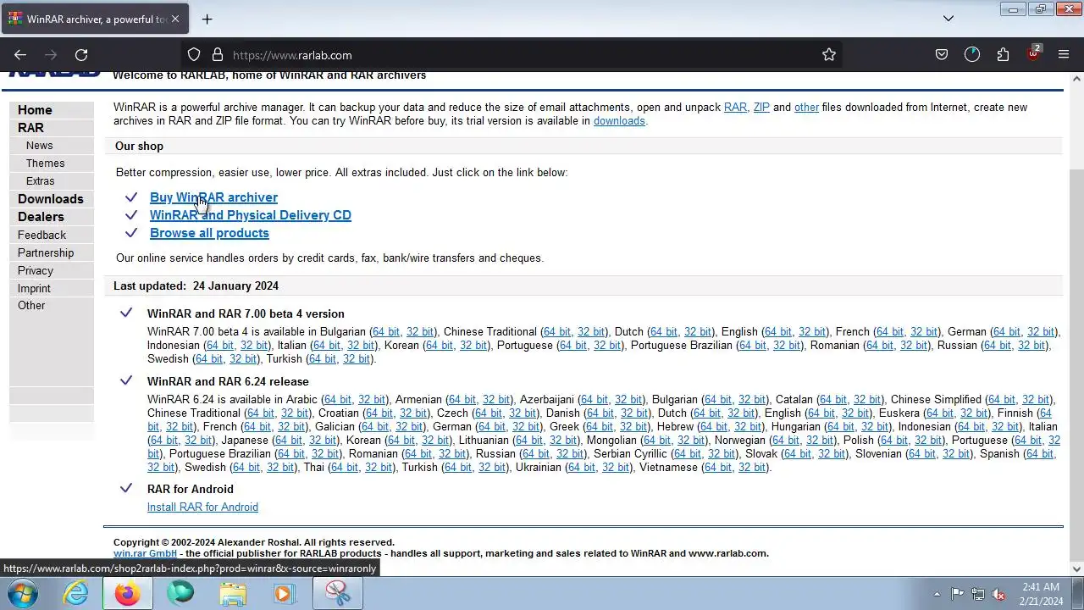Image resolution: width=1084 pixels, height=610 pixels.
Task: Open Feedback sidebar link
Action: point(41,235)
